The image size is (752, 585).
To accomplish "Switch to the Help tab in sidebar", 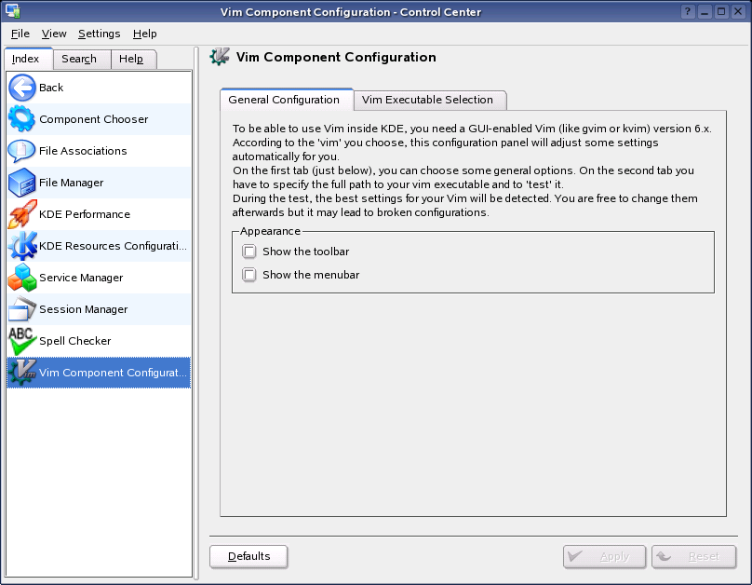I will pyautogui.click(x=134, y=59).
